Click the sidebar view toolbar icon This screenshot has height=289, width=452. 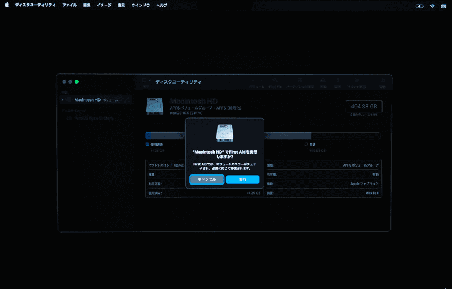pos(144,80)
